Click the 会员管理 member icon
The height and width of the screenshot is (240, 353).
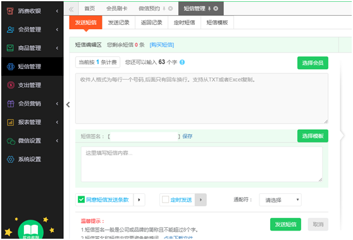click(10, 29)
